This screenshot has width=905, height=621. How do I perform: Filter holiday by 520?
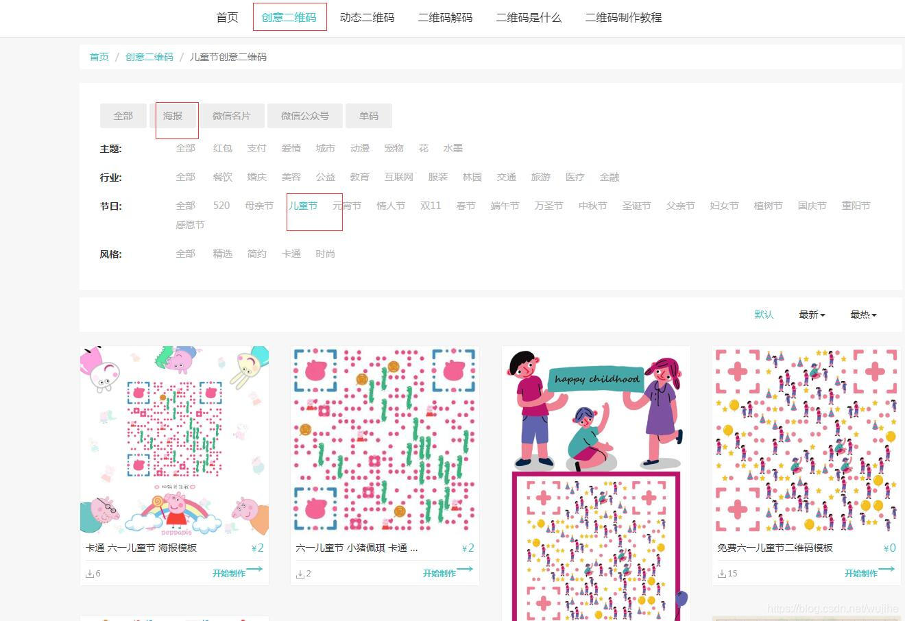pyautogui.click(x=221, y=206)
